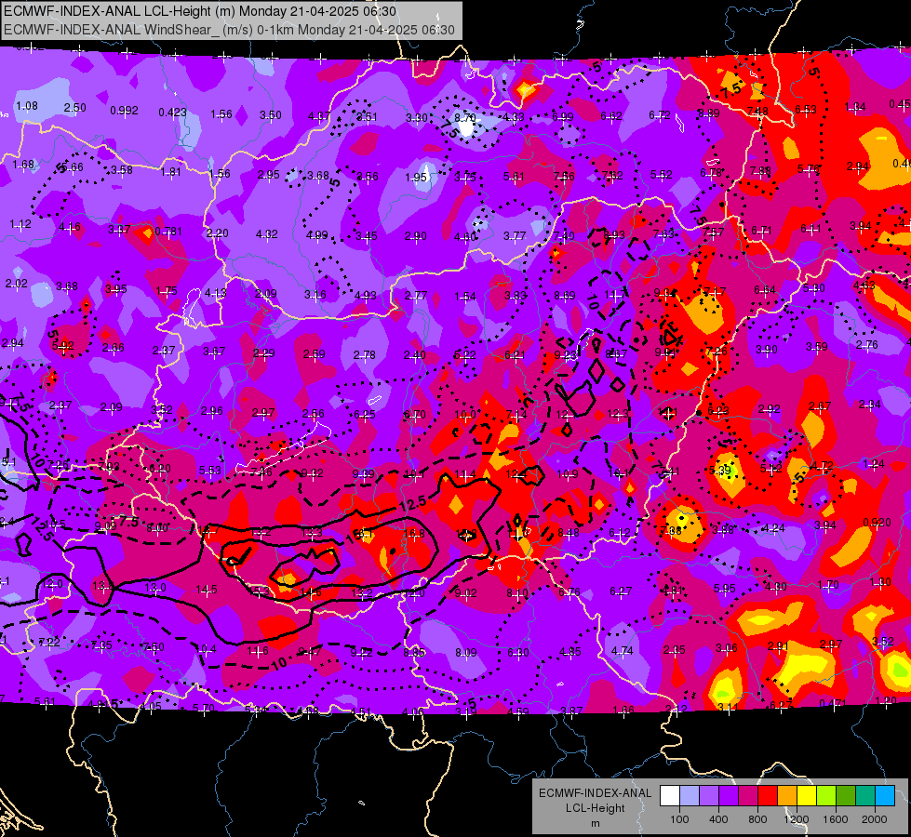The height and width of the screenshot is (837, 911).
Task: Click the legend label '1600'
Action: pos(836,819)
